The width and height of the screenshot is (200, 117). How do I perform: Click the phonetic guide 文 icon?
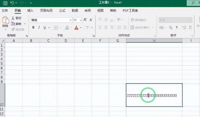(87, 27)
